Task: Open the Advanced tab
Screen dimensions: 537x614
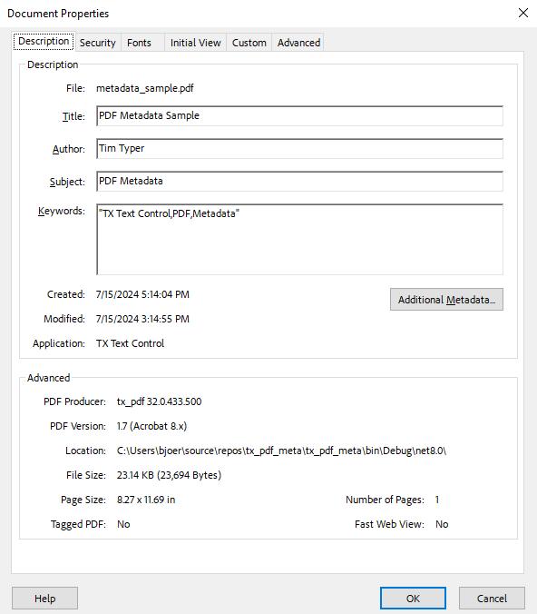Action: 298,43
